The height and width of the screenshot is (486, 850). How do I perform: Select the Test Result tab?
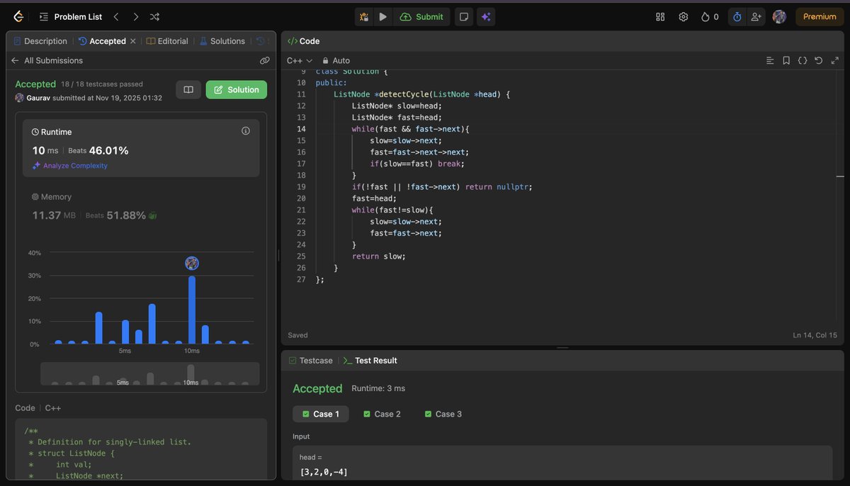click(x=370, y=361)
